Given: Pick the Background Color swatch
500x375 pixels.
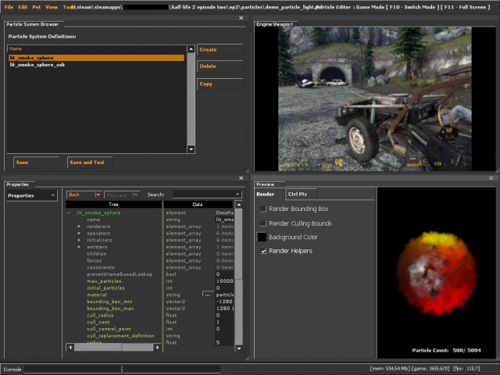Looking at the screenshot, I should [x=262, y=237].
